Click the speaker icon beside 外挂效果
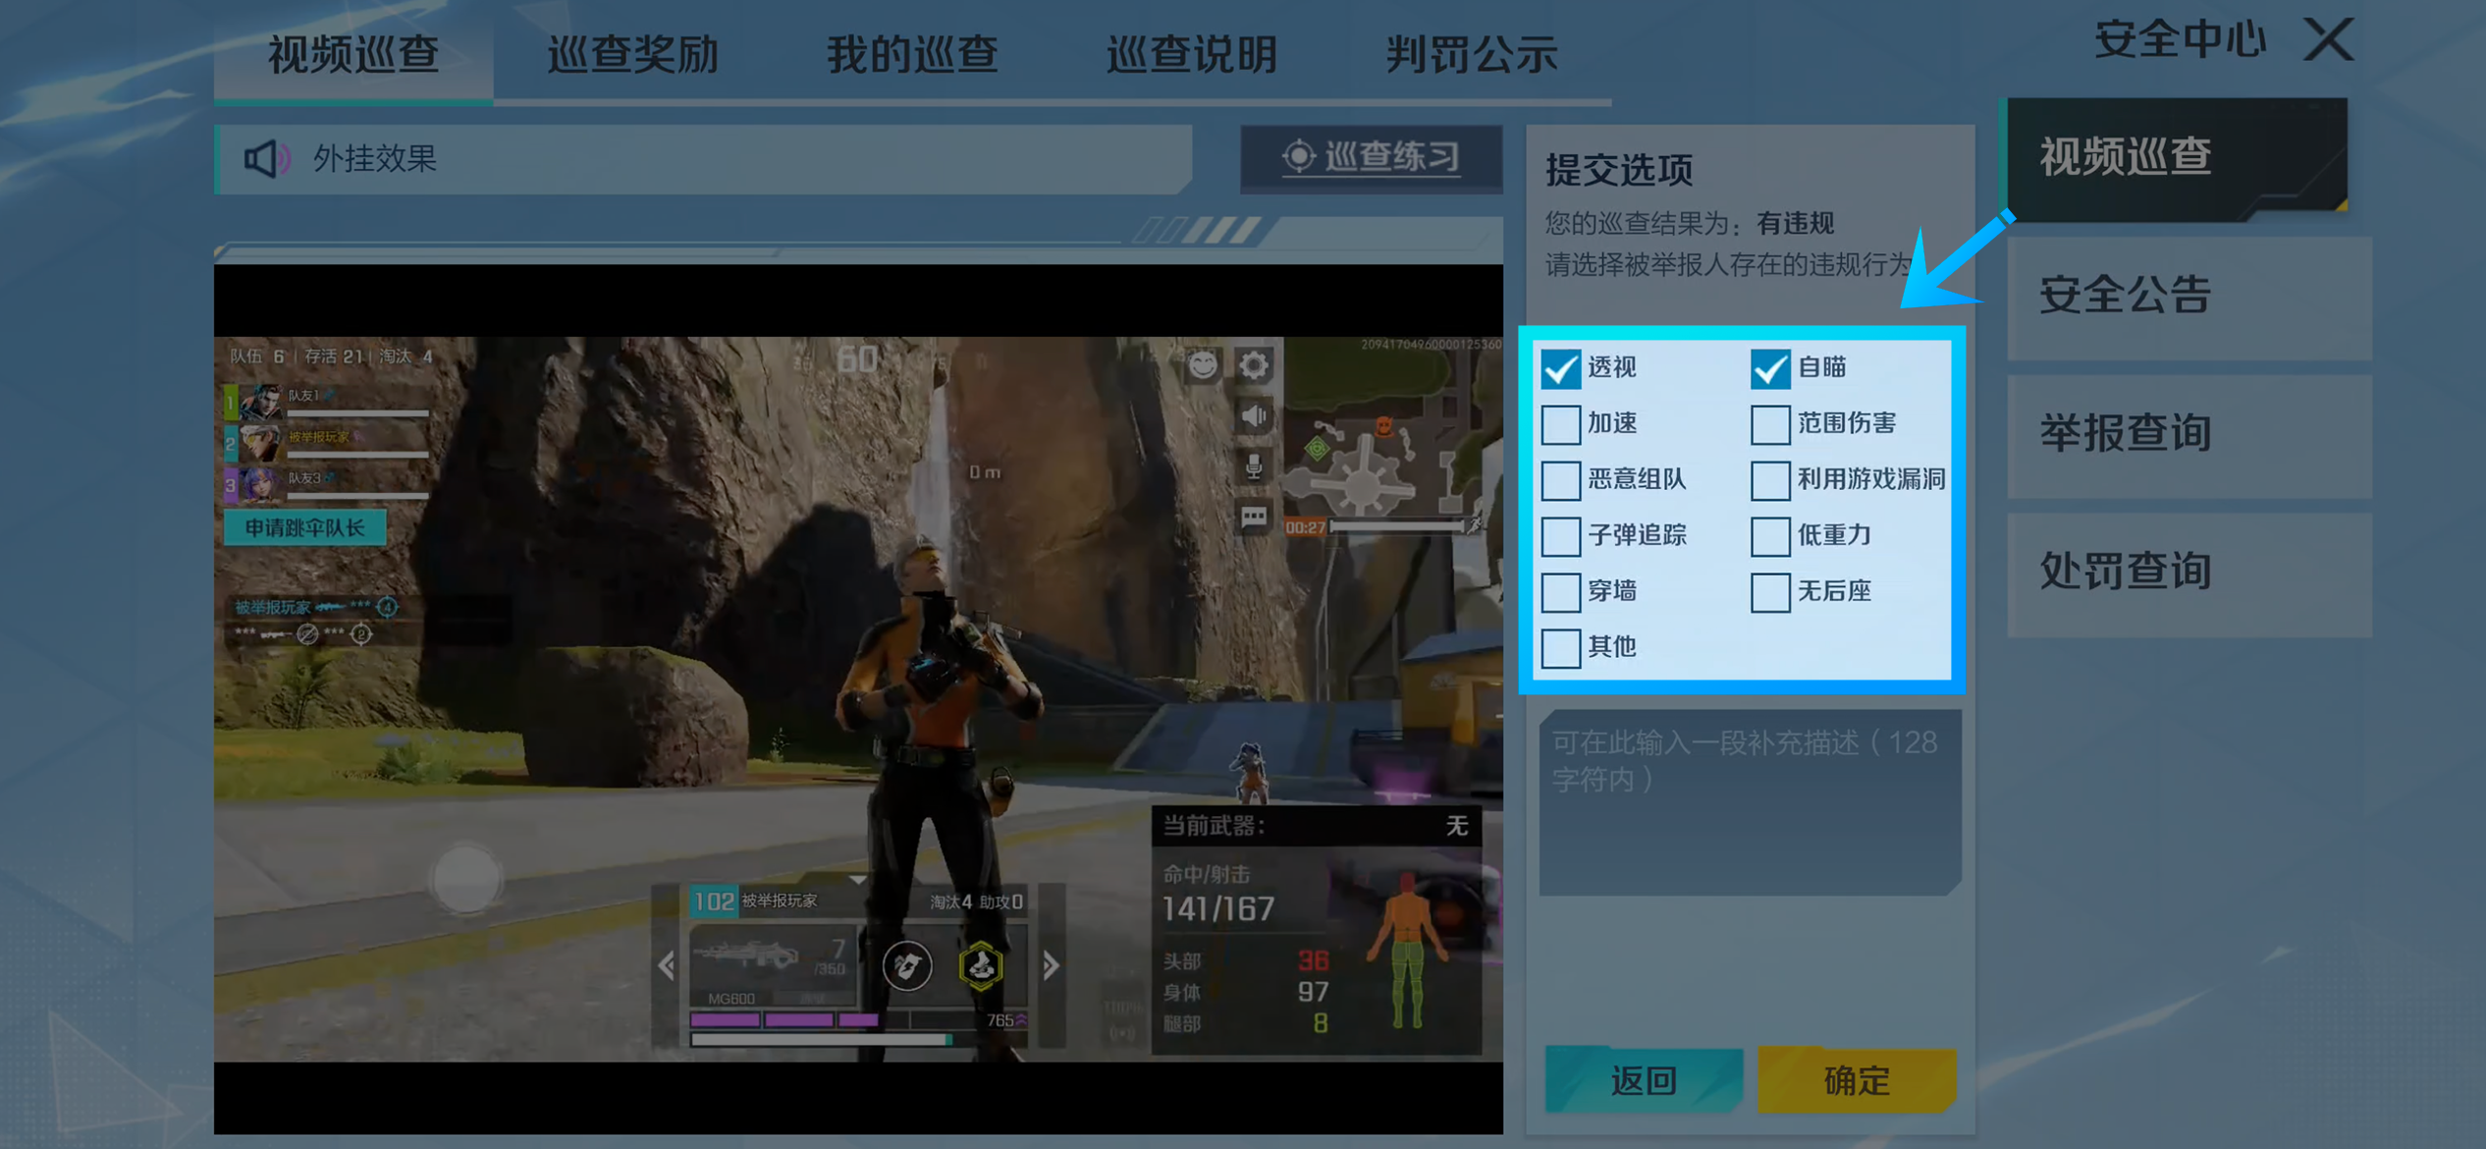2486x1149 pixels. point(267,158)
